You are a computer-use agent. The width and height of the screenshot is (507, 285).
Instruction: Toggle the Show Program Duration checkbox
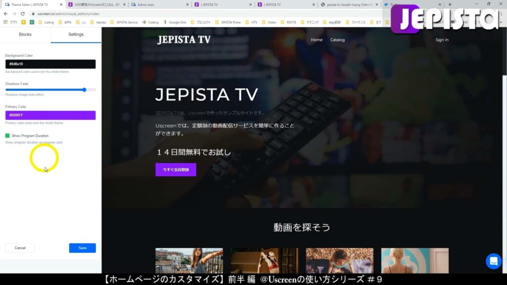(x=7, y=136)
